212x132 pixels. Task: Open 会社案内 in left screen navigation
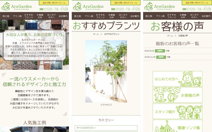pyautogui.click(x=63, y=16)
